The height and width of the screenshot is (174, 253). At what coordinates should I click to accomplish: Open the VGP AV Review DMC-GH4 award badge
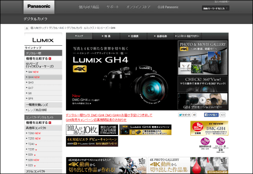click(x=209, y=128)
